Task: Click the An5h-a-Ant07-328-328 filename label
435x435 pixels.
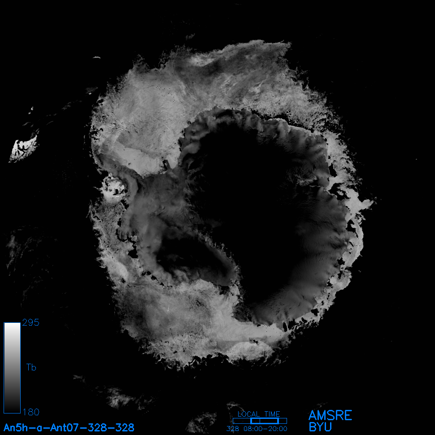Action: pos(69,427)
